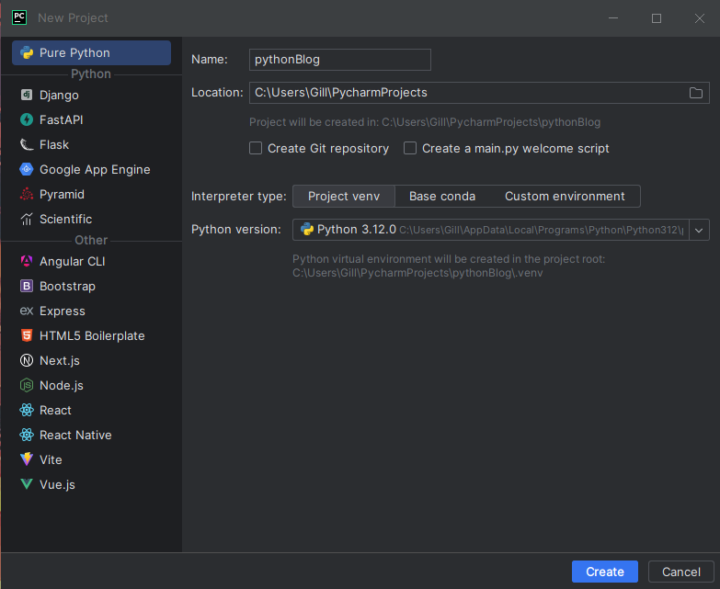Image resolution: width=720 pixels, height=589 pixels.
Task: Choose the Google App Engine icon
Action: click(27, 169)
